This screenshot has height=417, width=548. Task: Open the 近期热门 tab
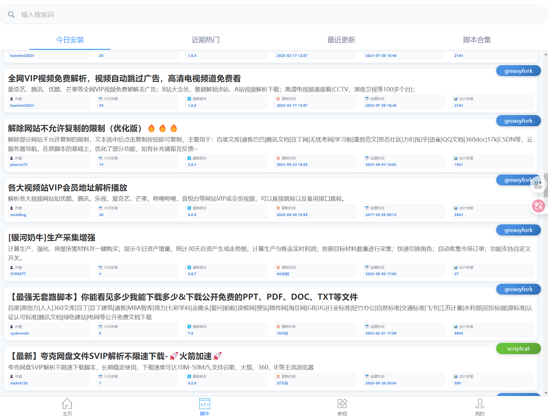click(206, 40)
